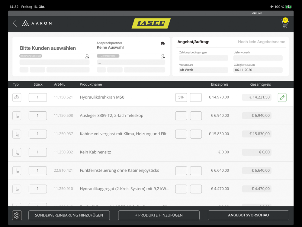Click the Produktname column header
The image size is (302, 227).
click(x=91, y=84)
